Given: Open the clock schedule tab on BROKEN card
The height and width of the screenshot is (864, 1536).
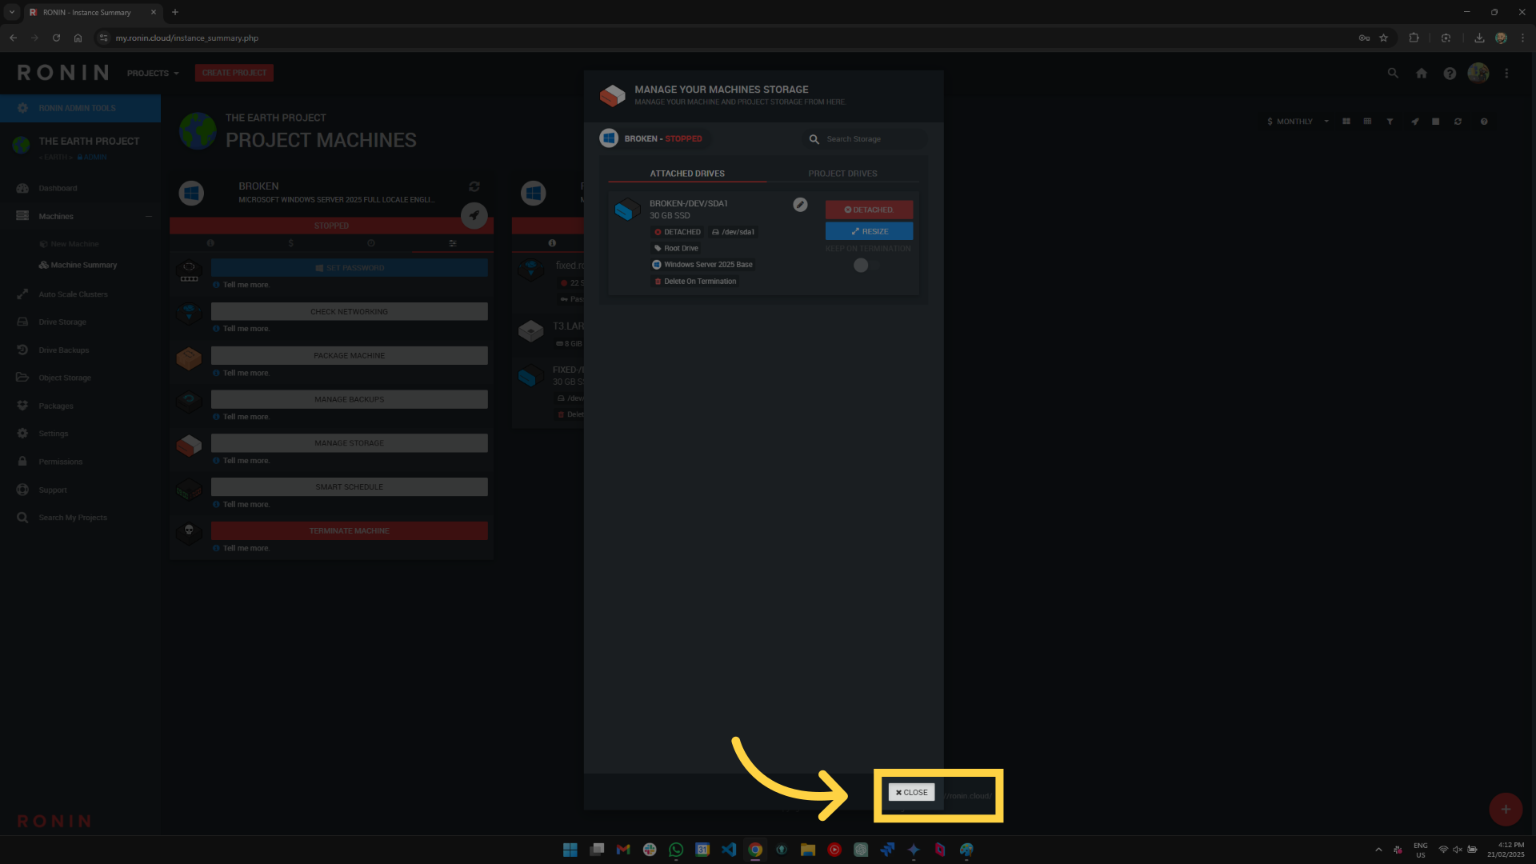Looking at the screenshot, I should 371,243.
